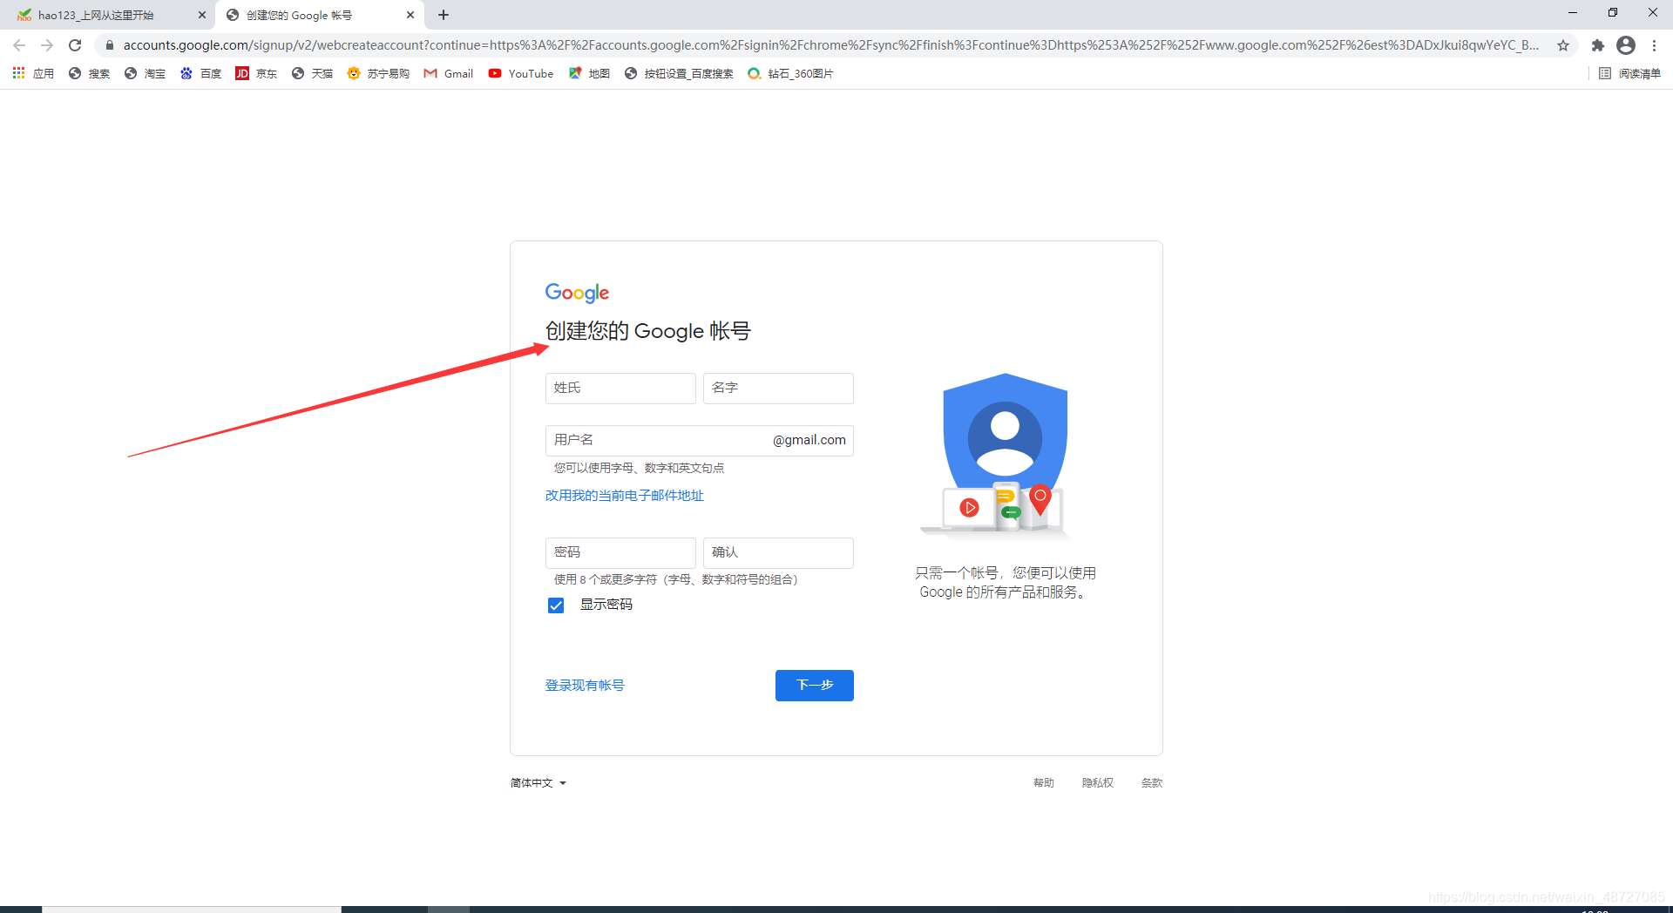Open a new browser tab
Screen dimensions: 1673x913
click(x=444, y=15)
